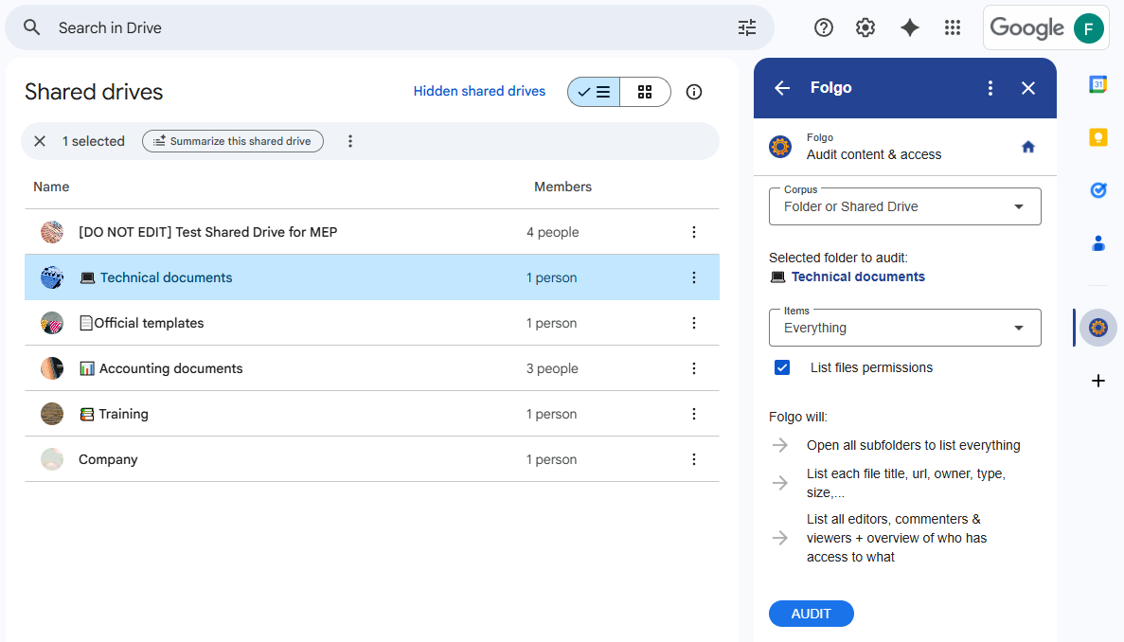Clear the current selection X

pyautogui.click(x=40, y=141)
